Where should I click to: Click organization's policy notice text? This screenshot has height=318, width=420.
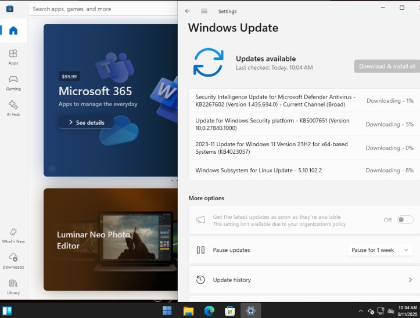(279, 224)
